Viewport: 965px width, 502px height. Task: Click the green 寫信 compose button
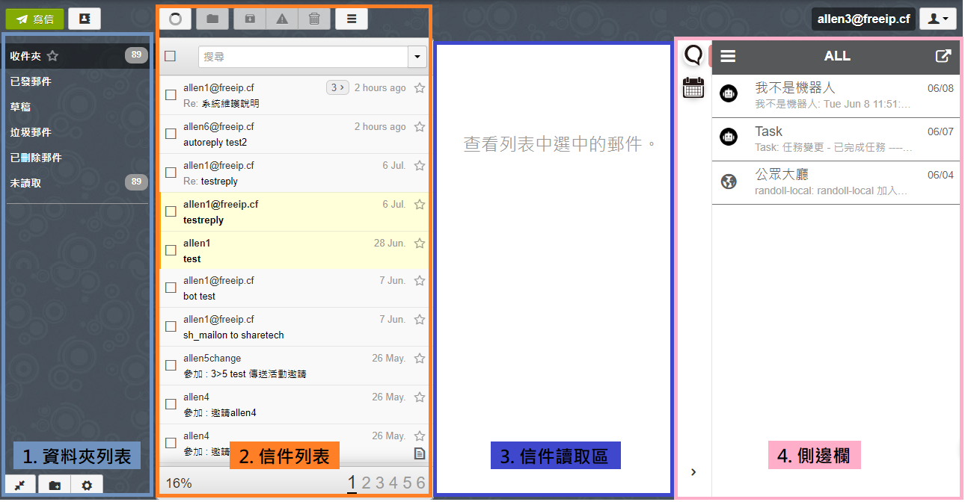coord(34,19)
